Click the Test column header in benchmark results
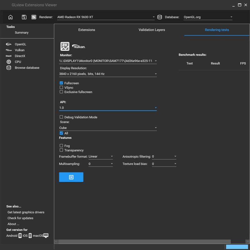 (190, 63)
